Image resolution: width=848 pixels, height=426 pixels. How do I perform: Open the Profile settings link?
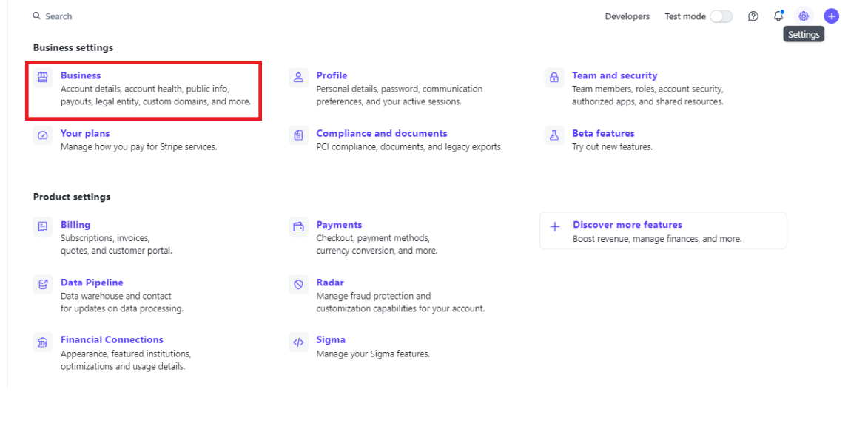[332, 75]
